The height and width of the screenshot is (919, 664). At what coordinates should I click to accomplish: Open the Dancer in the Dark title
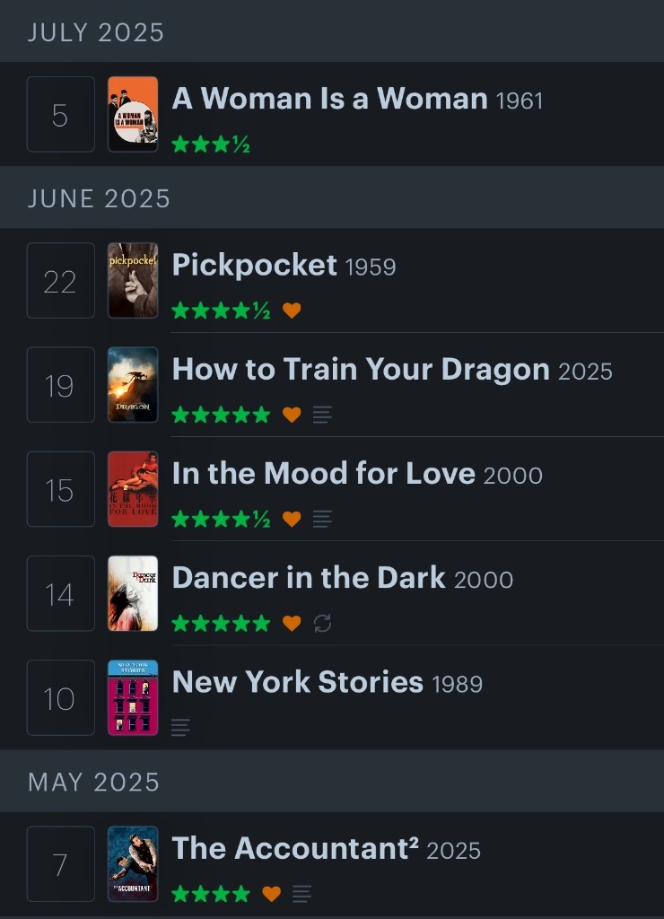pyautogui.click(x=309, y=578)
